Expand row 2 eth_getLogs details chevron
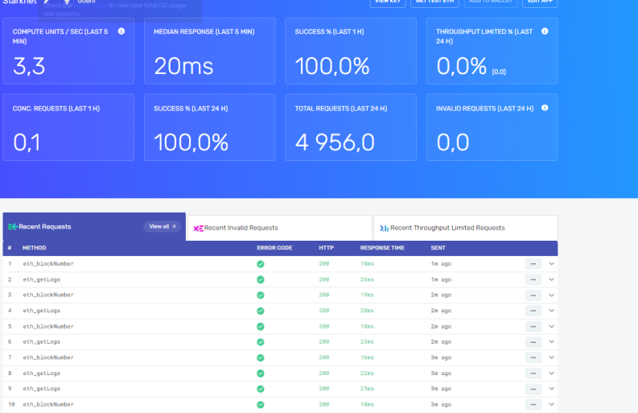 coord(551,279)
